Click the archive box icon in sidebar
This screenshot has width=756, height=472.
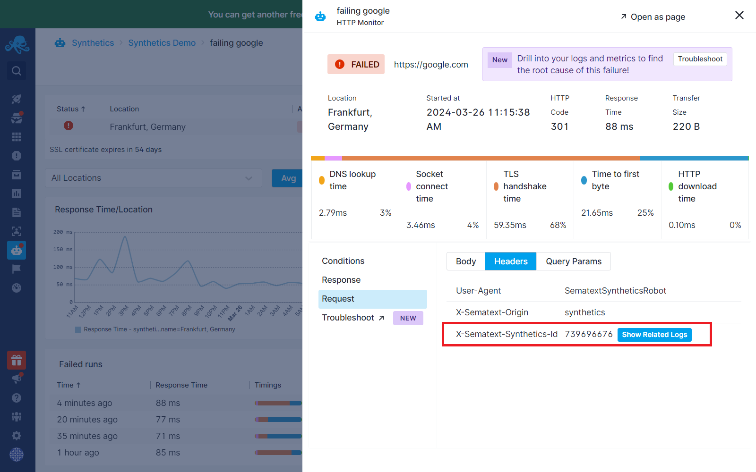point(17,175)
